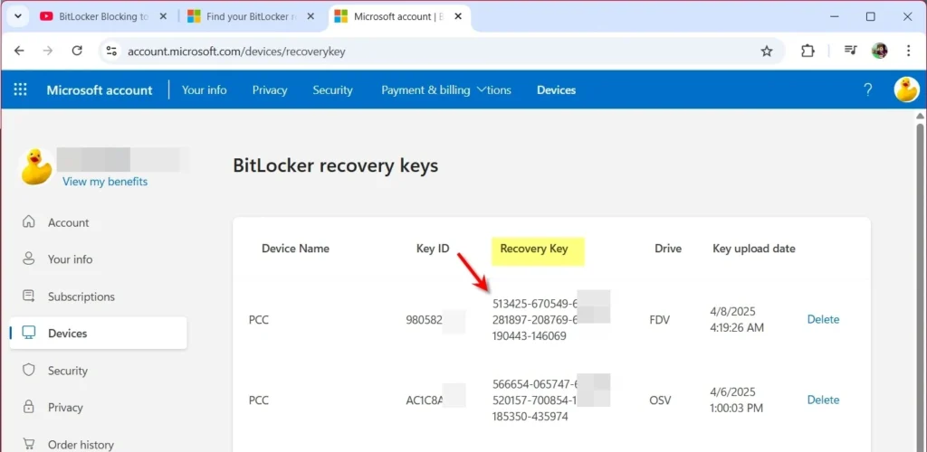The height and width of the screenshot is (452, 927).
Task: Click the OSV drive cell
Action: click(660, 400)
